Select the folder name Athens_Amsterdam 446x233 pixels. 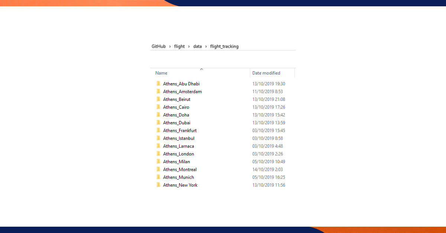click(x=182, y=92)
